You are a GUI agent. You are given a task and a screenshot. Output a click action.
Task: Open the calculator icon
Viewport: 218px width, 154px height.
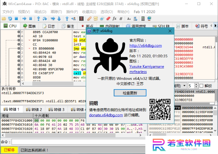pos(143,19)
